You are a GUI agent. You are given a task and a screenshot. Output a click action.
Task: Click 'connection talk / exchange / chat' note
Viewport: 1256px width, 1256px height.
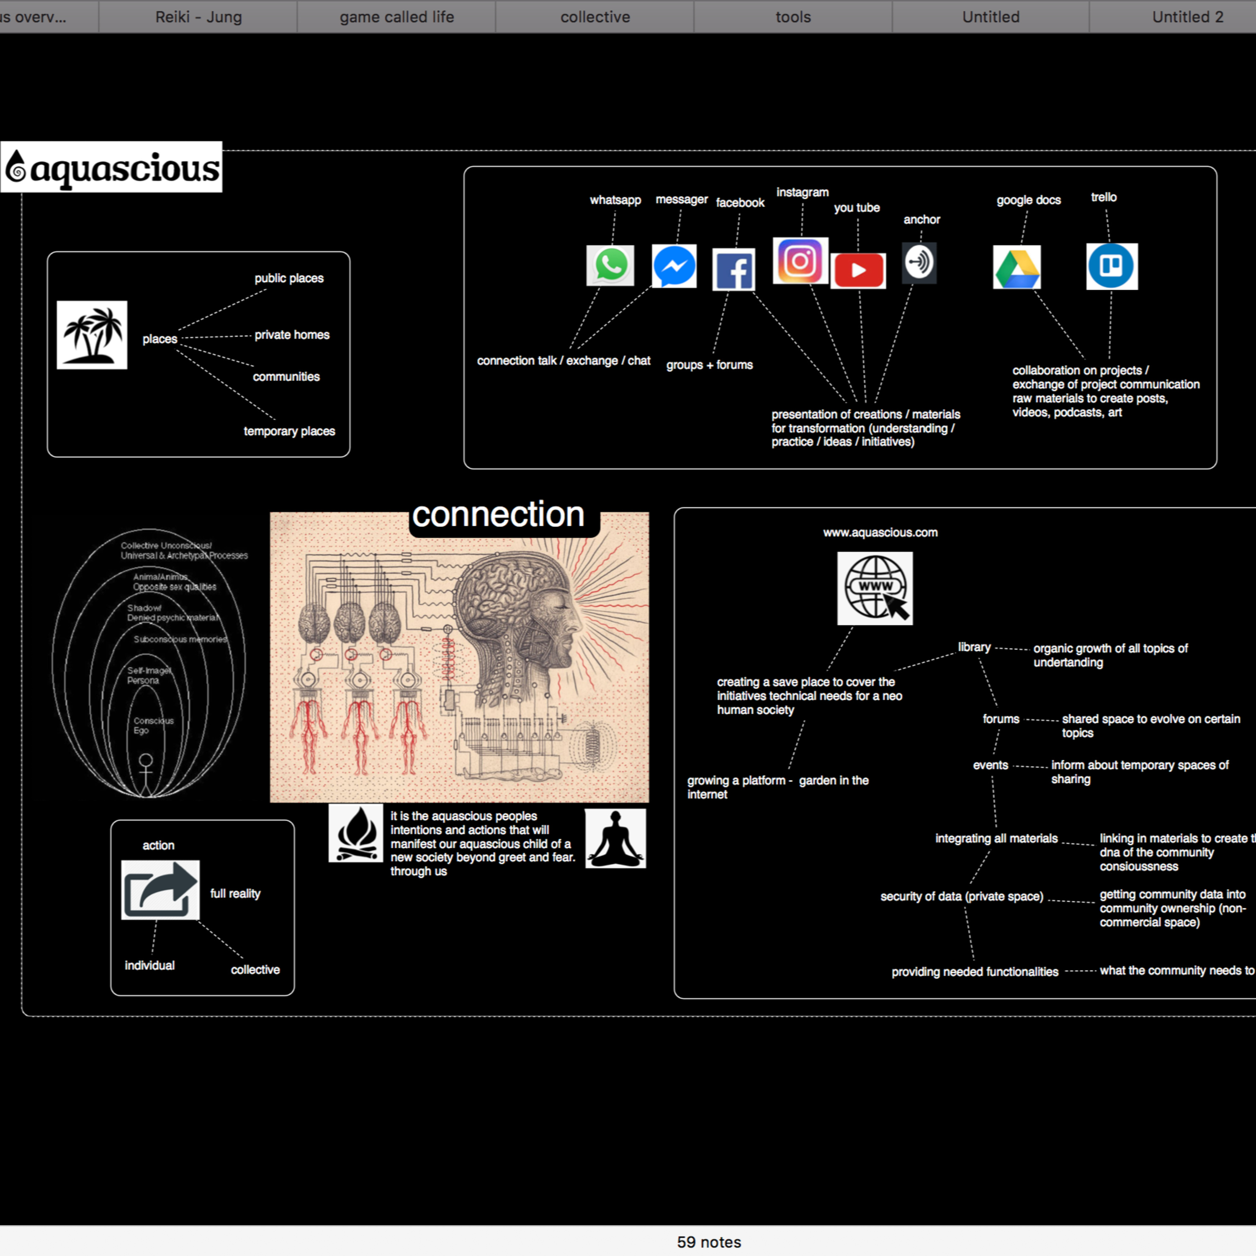point(564,361)
